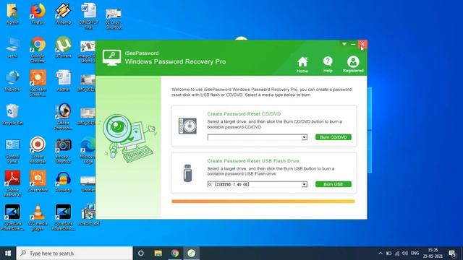Click the iSeePassword taskbar button

point(191,253)
